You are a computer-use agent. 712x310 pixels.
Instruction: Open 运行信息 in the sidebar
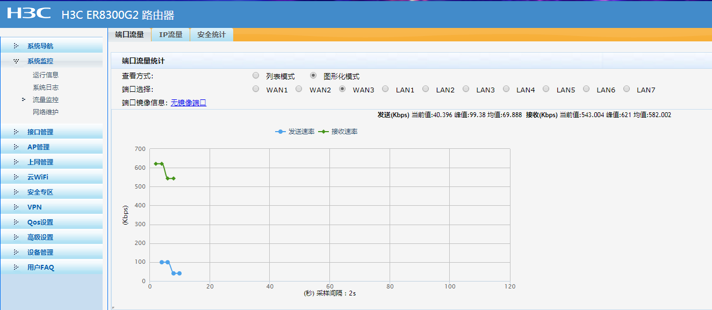[46, 75]
